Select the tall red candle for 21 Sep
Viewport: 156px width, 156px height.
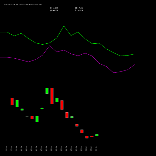click(52, 96)
